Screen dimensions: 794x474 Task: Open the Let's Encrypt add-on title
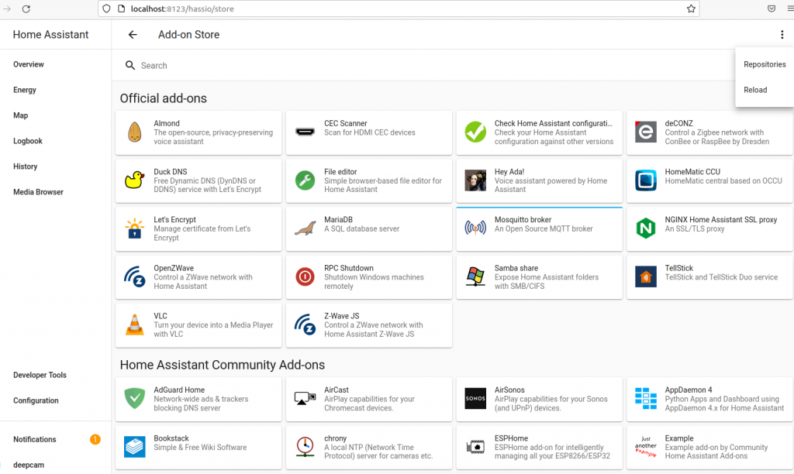[x=174, y=219]
